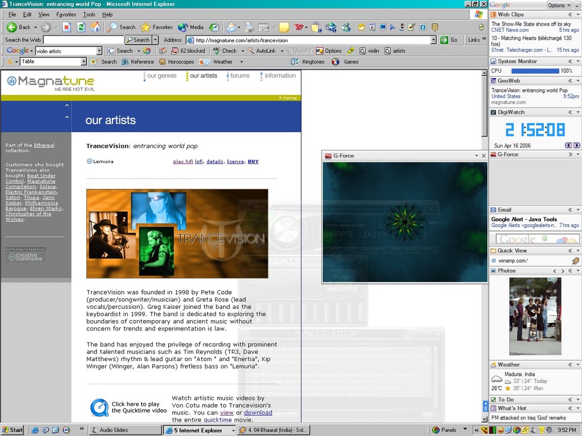This screenshot has width=582, height=436.
Task: Click the download link for the quicktime movie
Action: 258,413
